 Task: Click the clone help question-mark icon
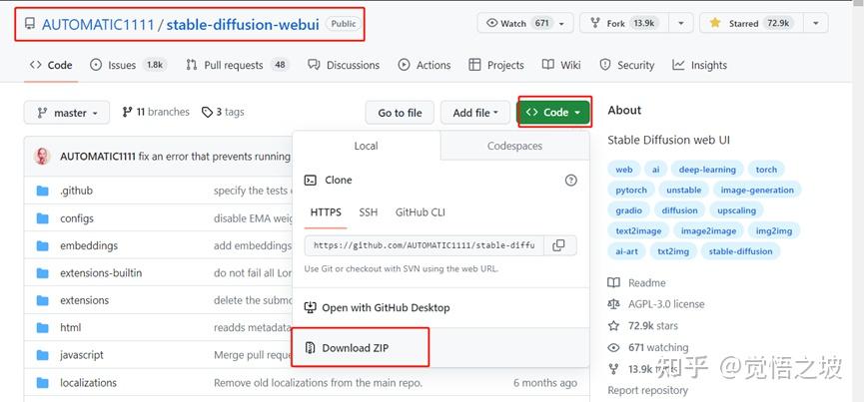pyautogui.click(x=571, y=181)
